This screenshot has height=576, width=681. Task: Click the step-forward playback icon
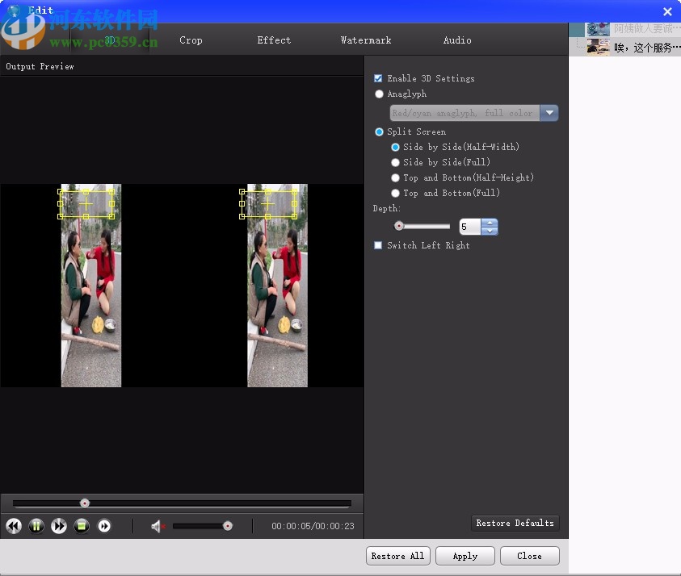coord(104,526)
